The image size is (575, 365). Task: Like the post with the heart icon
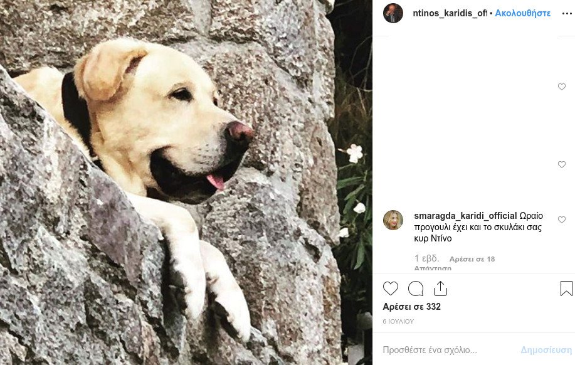390,288
